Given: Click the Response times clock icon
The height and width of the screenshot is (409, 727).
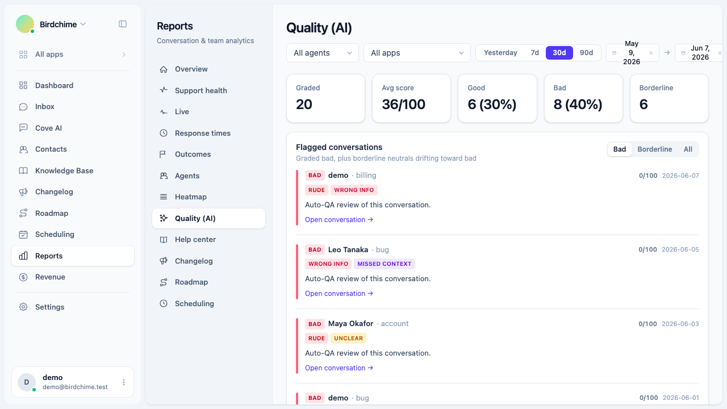Looking at the screenshot, I should click(x=164, y=133).
